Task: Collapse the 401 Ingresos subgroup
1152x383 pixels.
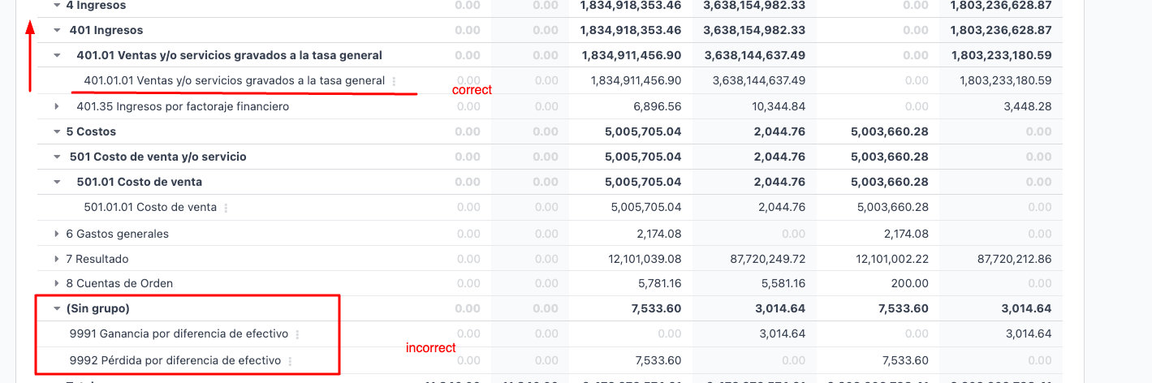Action: (57, 30)
